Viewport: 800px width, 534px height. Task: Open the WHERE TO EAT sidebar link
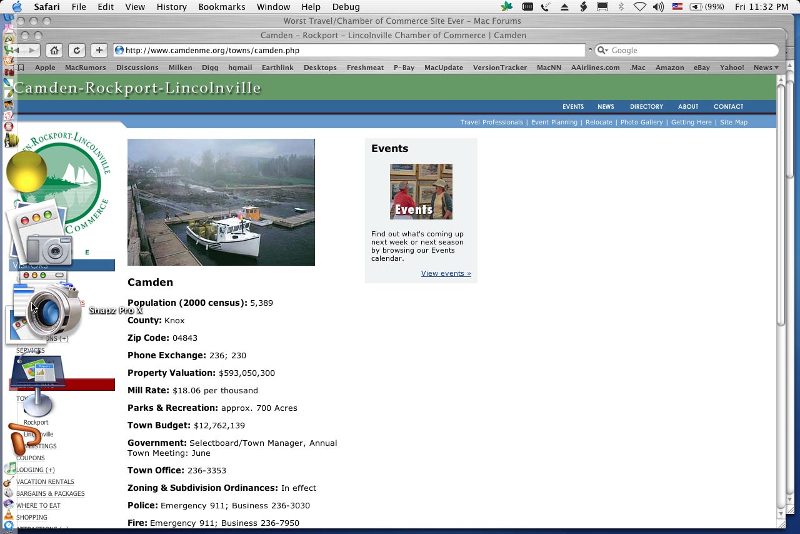(x=38, y=505)
